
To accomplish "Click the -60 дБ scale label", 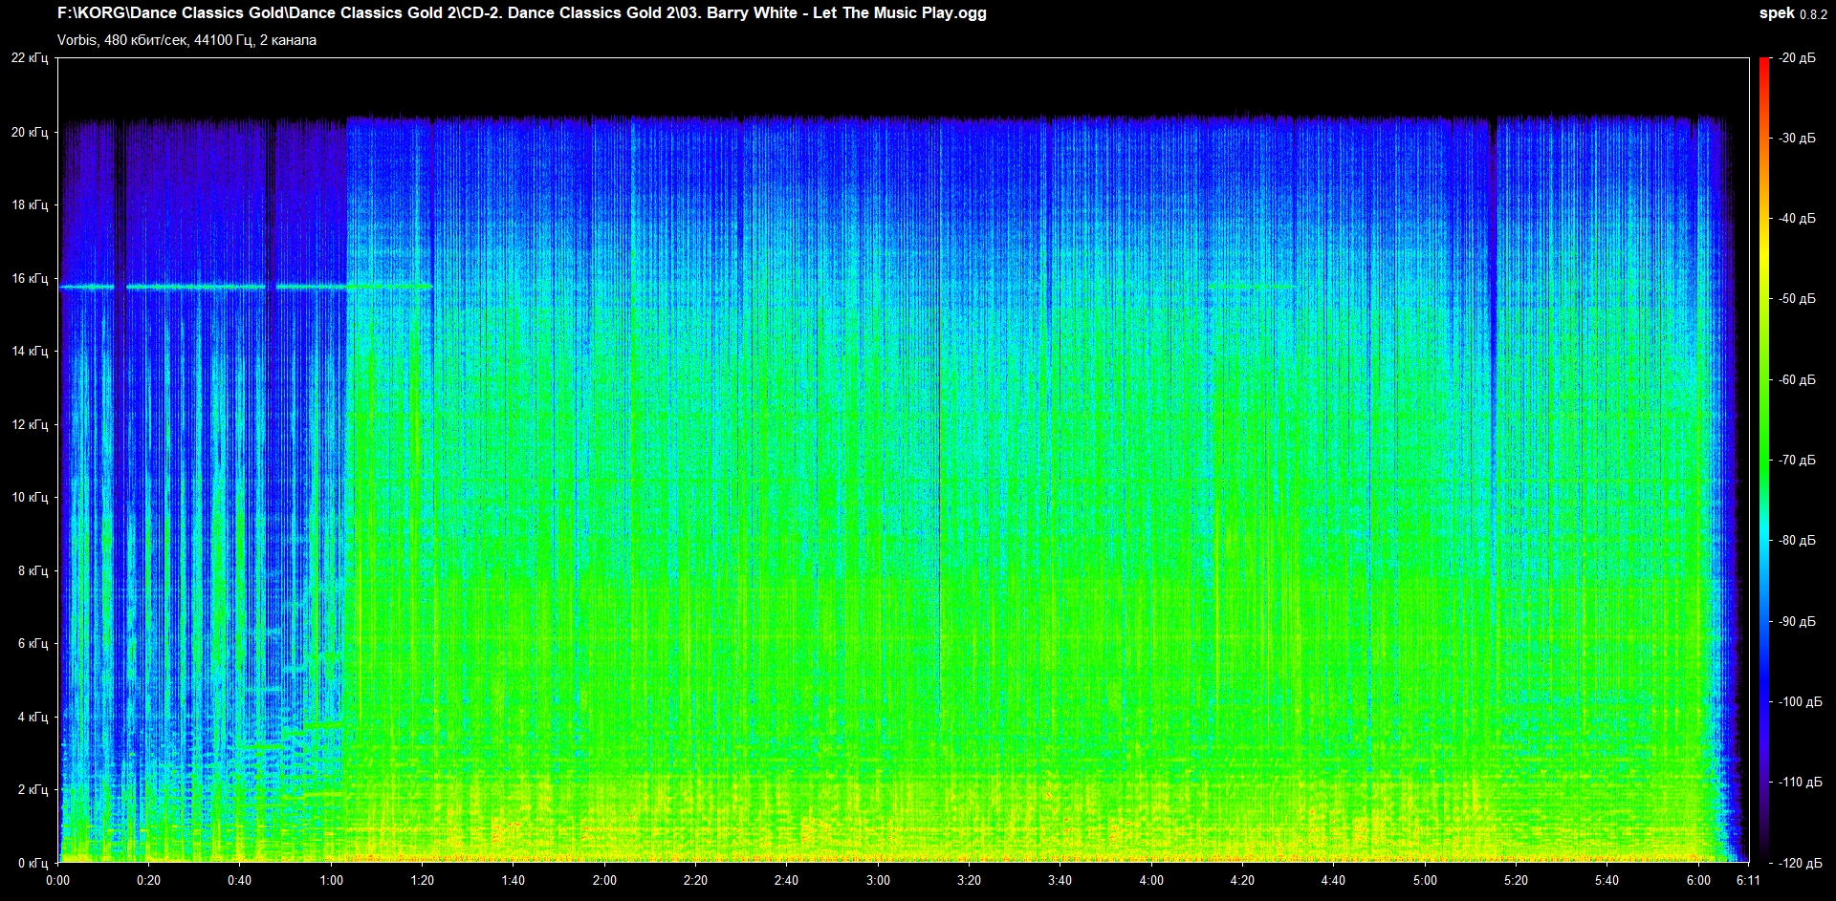I will [x=1797, y=379].
